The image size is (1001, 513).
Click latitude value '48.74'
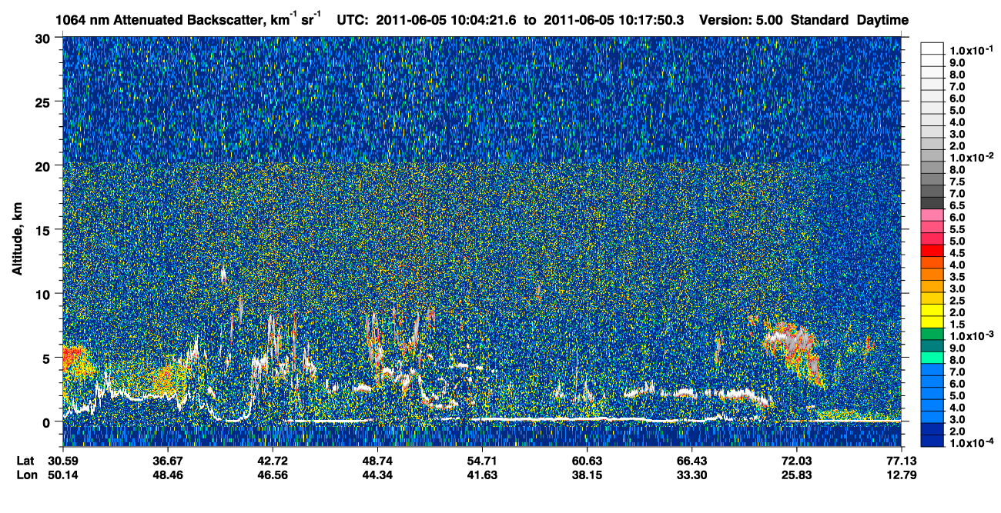point(377,460)
